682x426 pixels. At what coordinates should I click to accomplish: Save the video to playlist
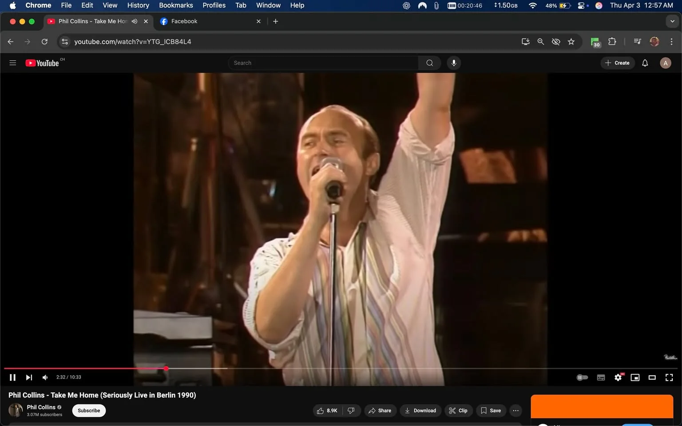pyautogui.click(x=491, y=410)
